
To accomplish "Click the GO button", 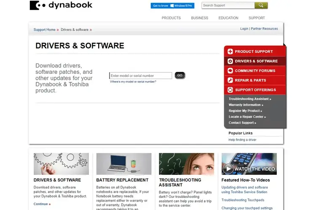I will pyautogui.click(x=180, y=75).
